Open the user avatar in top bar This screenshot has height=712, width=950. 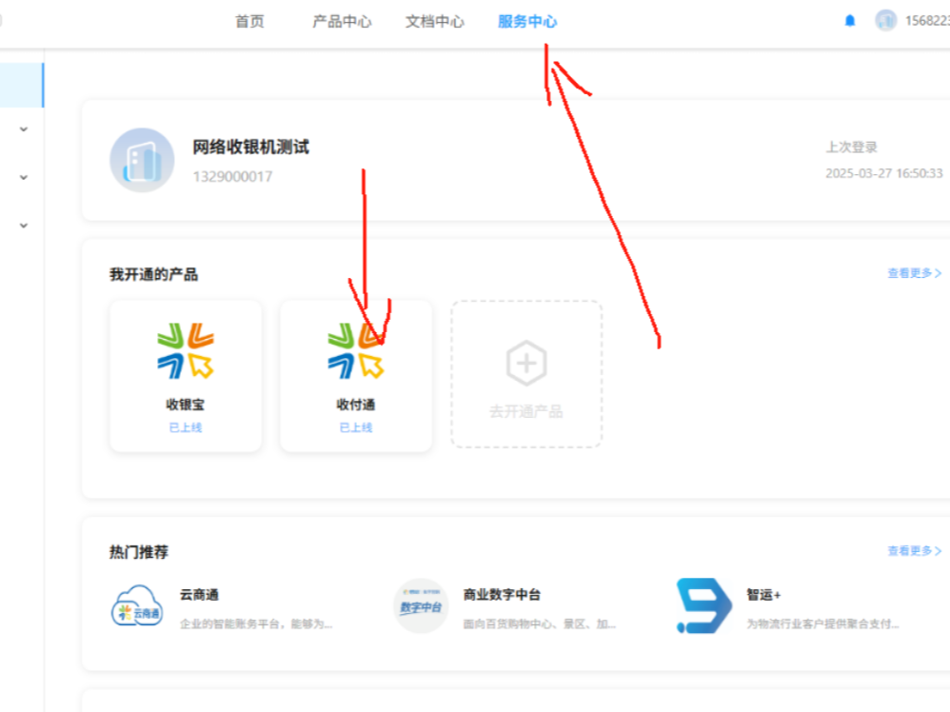point(886,21)
